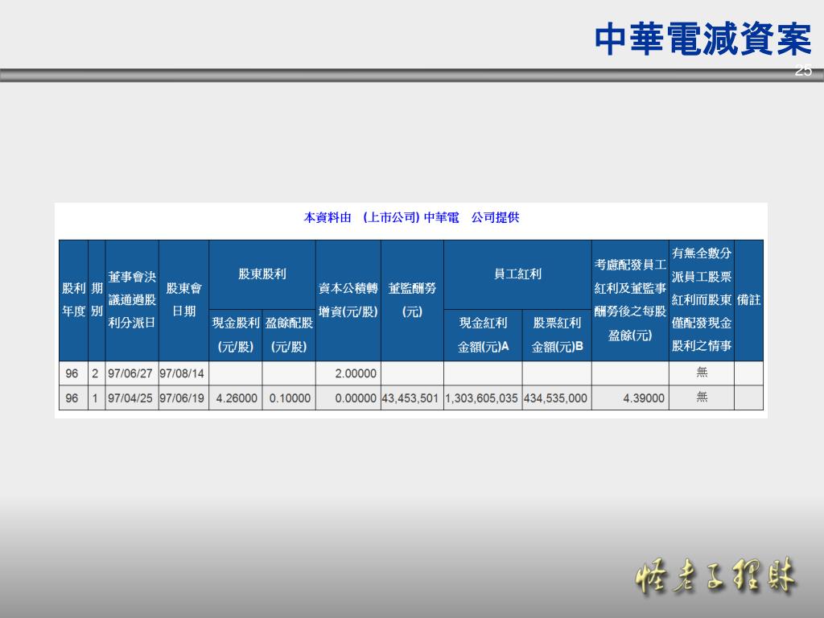The width and height of the screenshot is (824, 618).
Task: Select the 備註 column header
Action: pyautogui.click(x=749, y=300)
